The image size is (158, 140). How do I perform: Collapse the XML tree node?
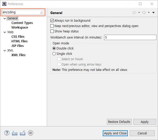click(5, 50)
